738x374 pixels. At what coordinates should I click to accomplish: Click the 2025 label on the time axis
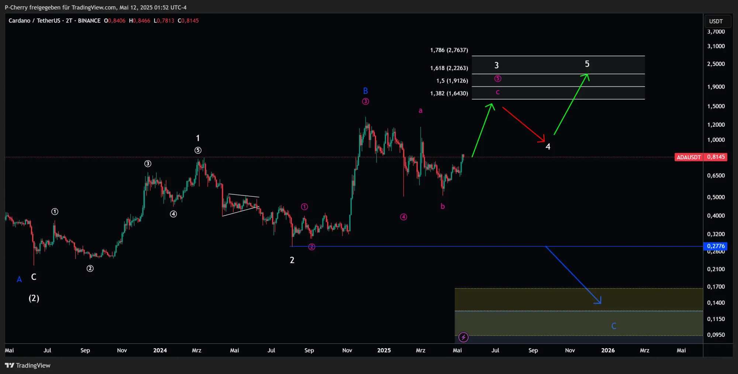click(x=384, y=350)
